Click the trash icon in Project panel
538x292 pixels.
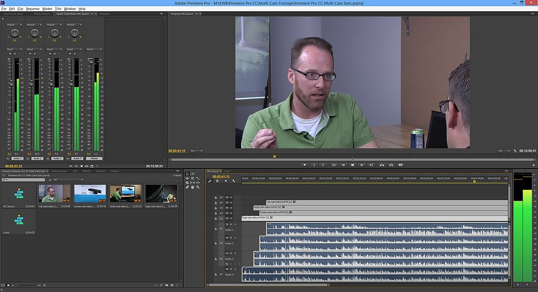click(177, 285)
